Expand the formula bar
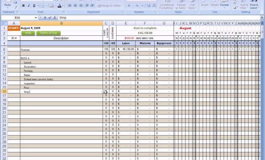265x160 pixels. point(262,18)
